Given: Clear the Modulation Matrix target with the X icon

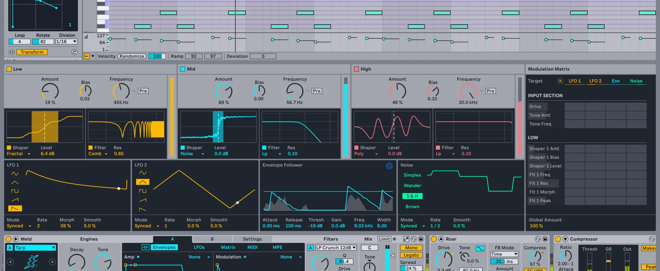Looking at the screenshot, I should (560, 81).
